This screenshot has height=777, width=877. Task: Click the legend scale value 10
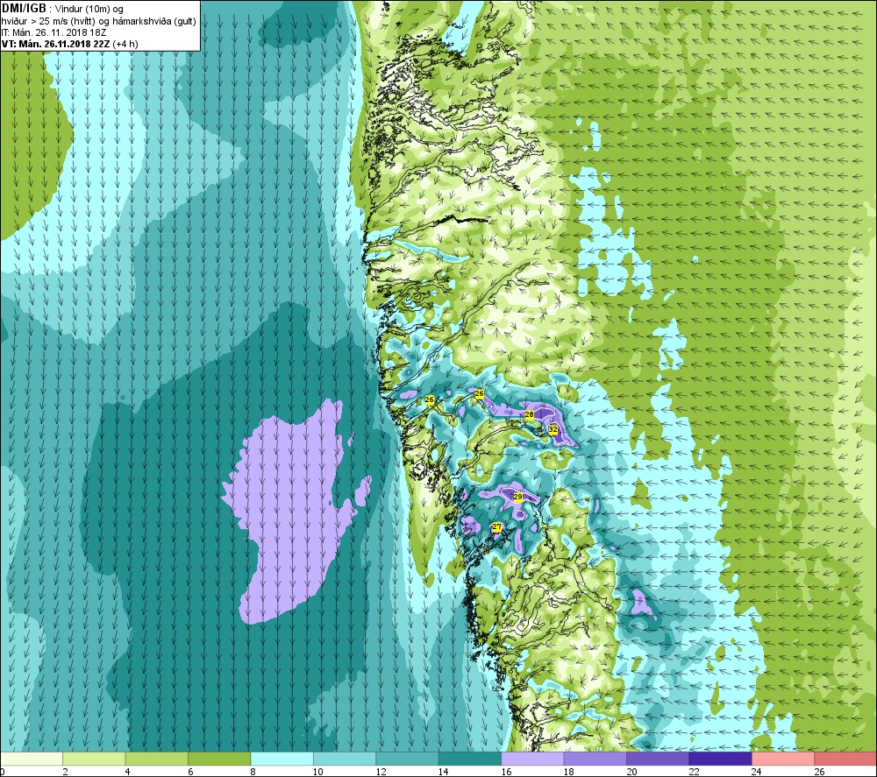click(317, 772)
